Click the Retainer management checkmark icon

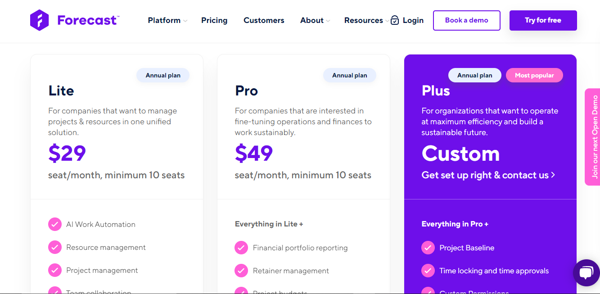click(241, 271)
